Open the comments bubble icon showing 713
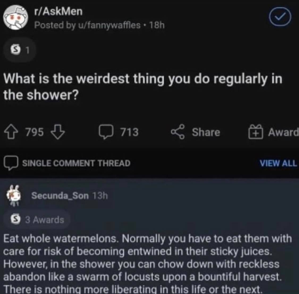This screenshot has height=294, width=299. pyautogui.click(x=106, y=132)
